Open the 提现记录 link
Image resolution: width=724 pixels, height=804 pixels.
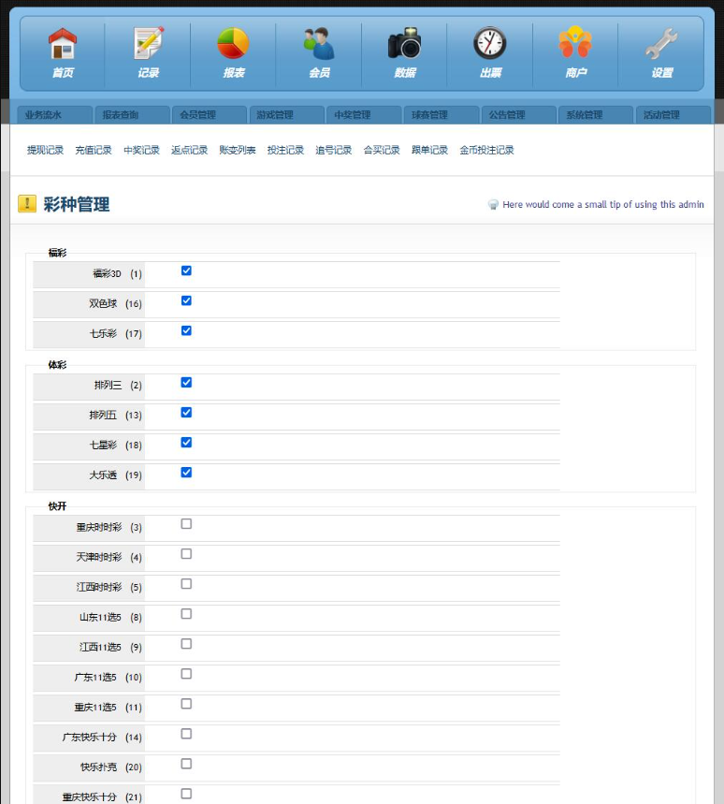[x=45, y=151]
